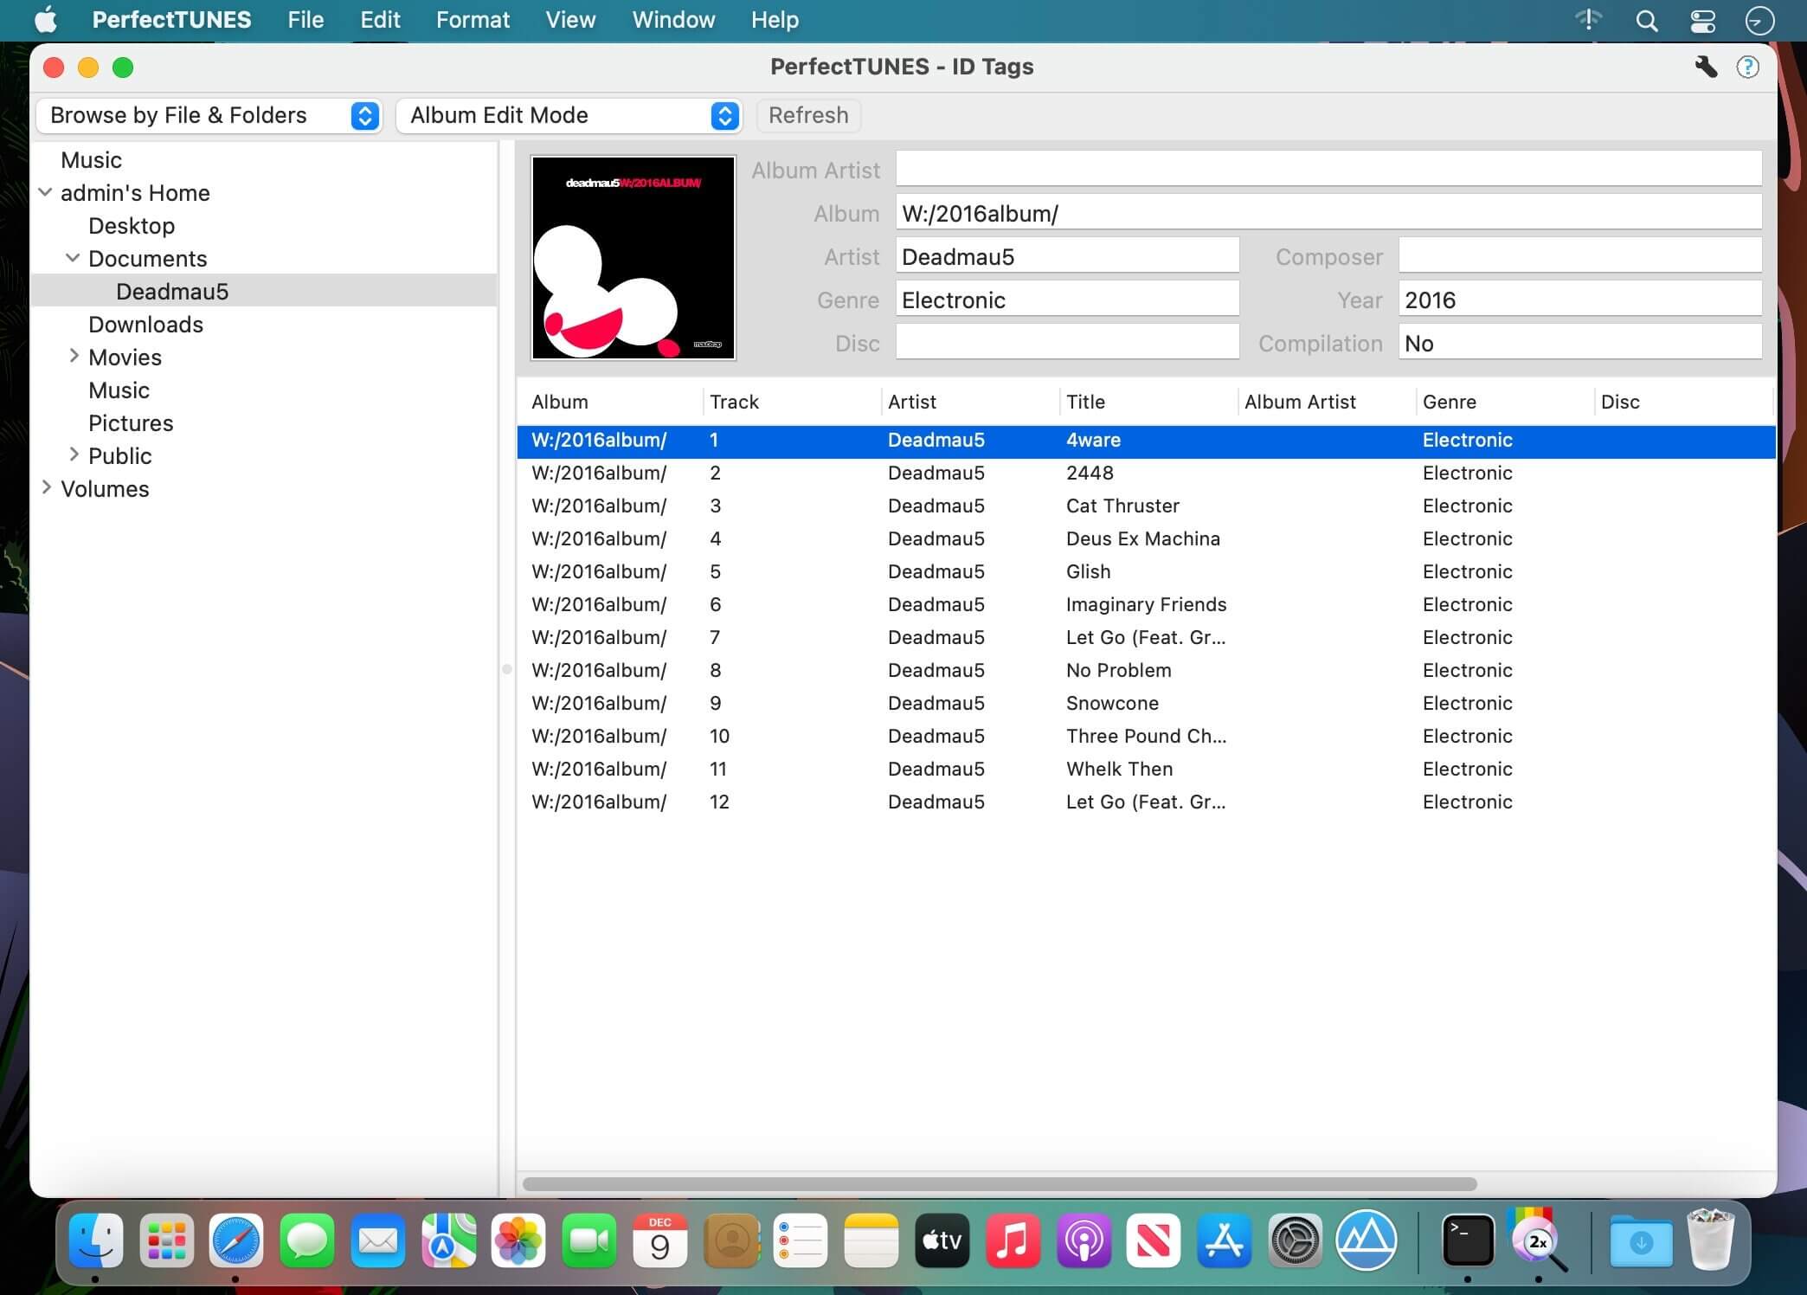Open the View menu
The image size is (1807, 1295).
pyautogui.click(x=570, y=20)
